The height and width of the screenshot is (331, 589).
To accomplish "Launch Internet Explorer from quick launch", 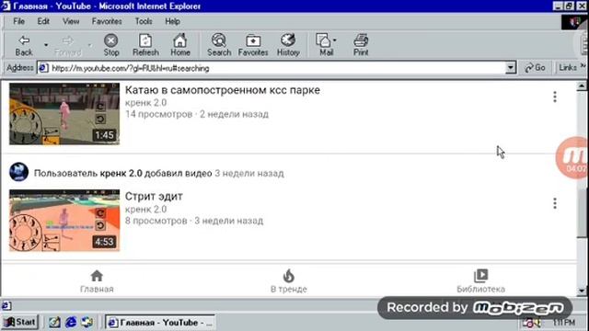I will [x=71, y=322].
